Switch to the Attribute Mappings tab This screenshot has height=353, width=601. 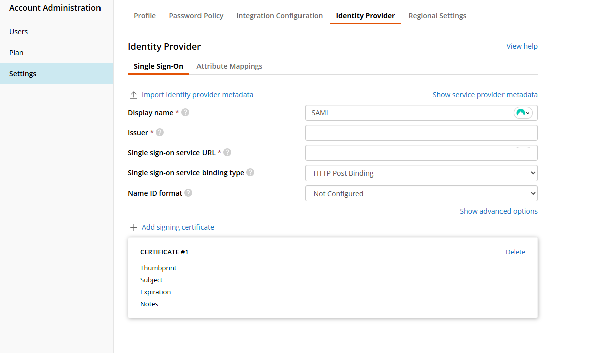[229, 66]
